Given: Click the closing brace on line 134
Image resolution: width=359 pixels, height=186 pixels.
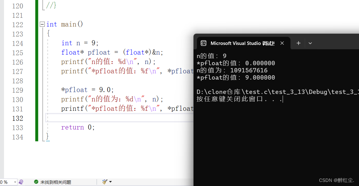Looking at the screenshot, I should click(47, 136).
